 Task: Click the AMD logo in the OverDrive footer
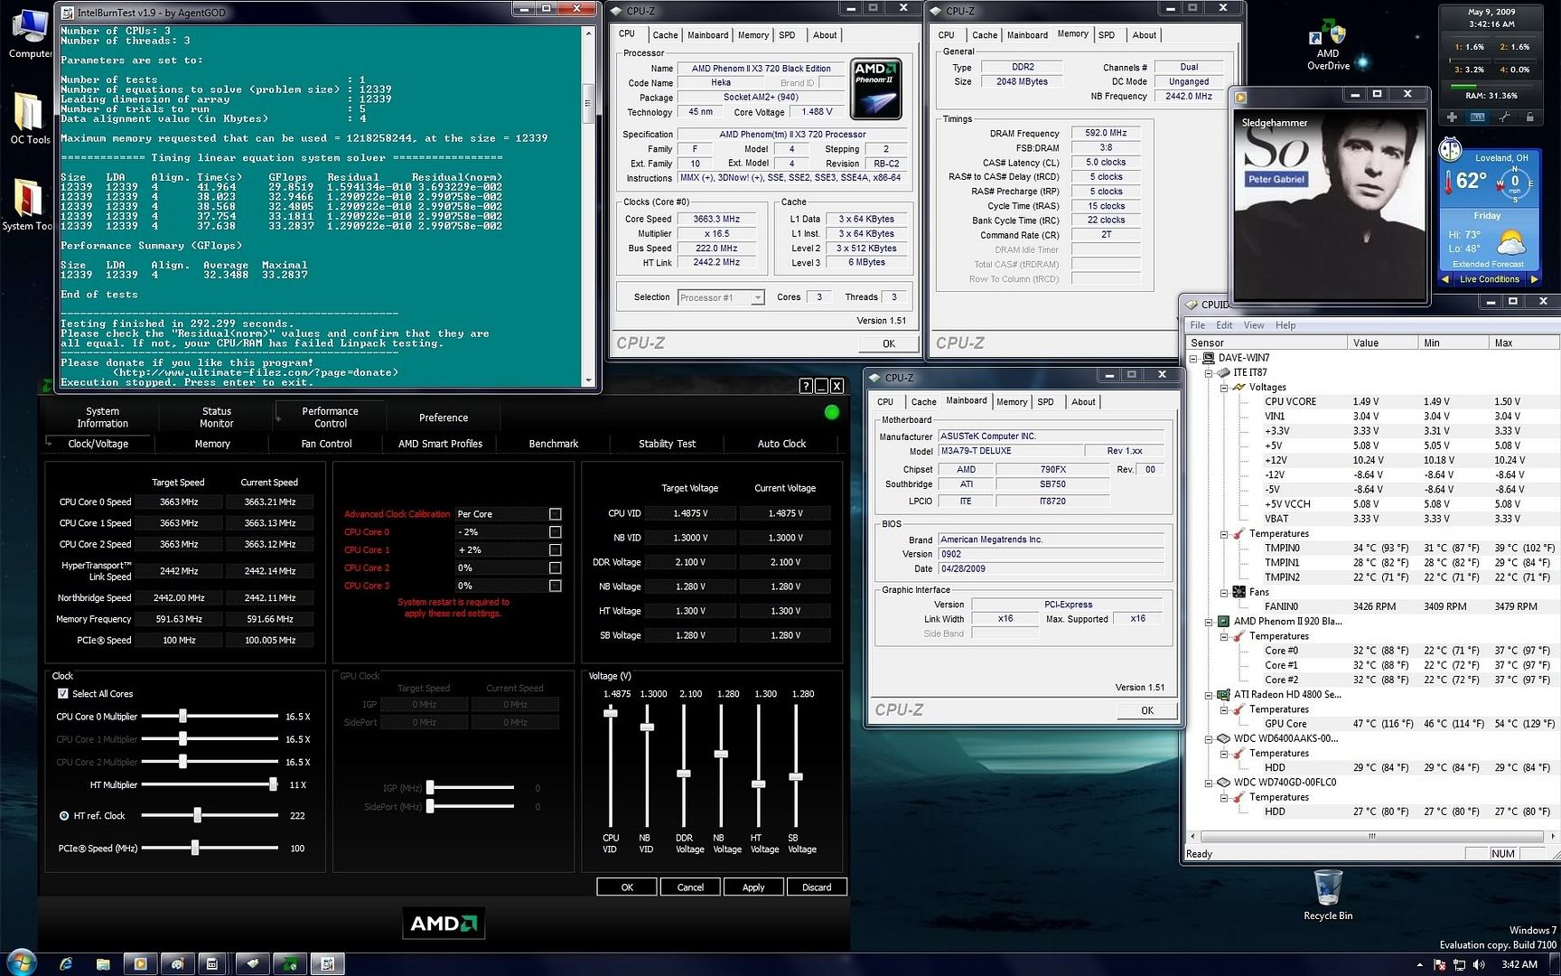point(444,924)
